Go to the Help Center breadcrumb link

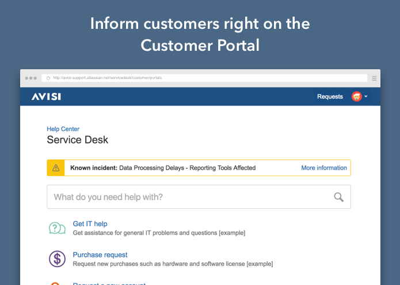pyautogui.click(x=63, y=129)
